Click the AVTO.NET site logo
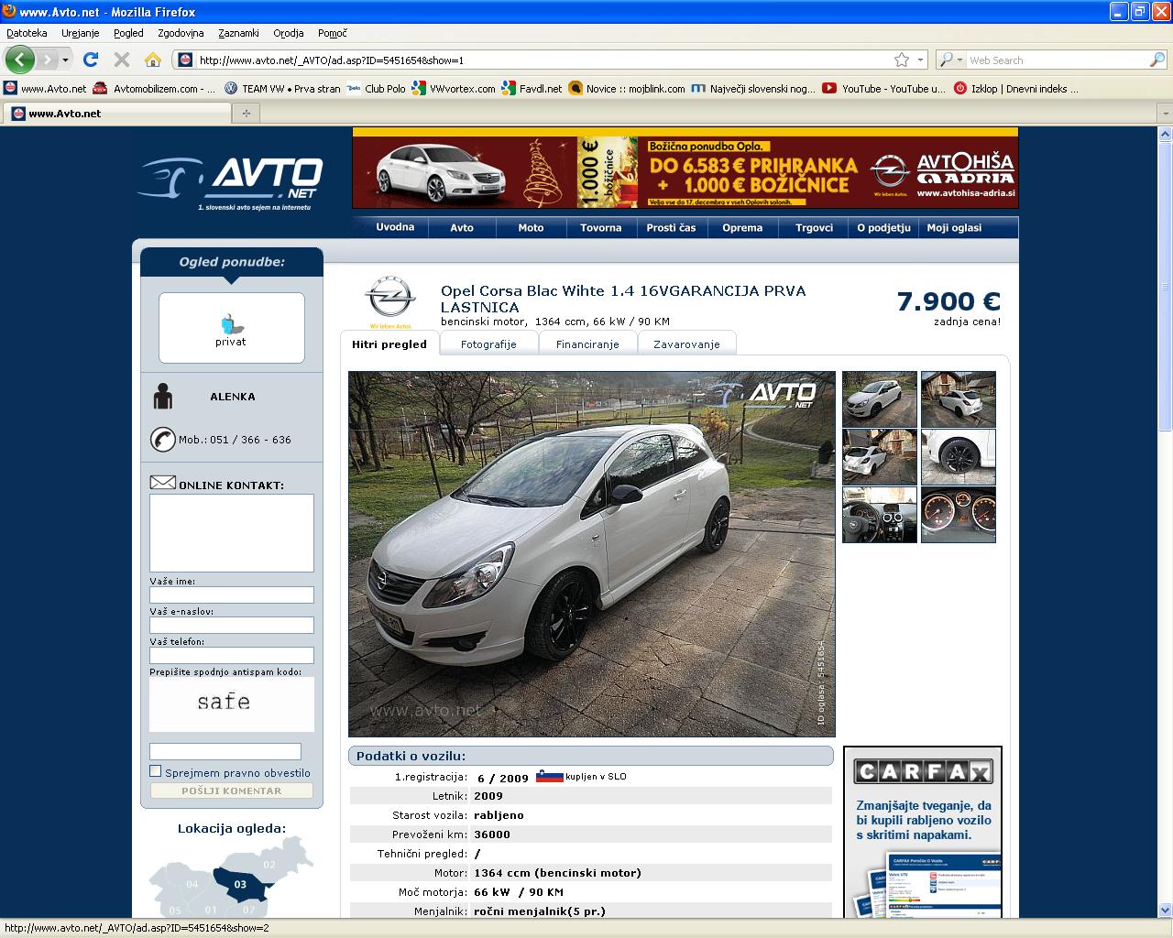Screen dimensions: 1173x938 click(x=230, y=181)
